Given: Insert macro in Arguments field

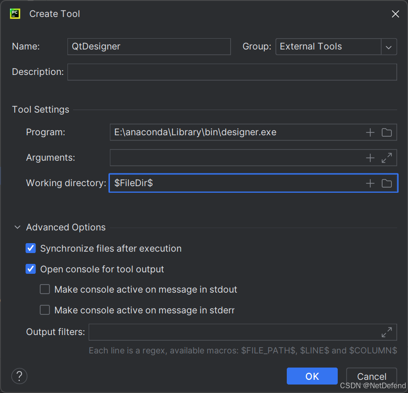Looking at the screenshot, I should 370,158.
